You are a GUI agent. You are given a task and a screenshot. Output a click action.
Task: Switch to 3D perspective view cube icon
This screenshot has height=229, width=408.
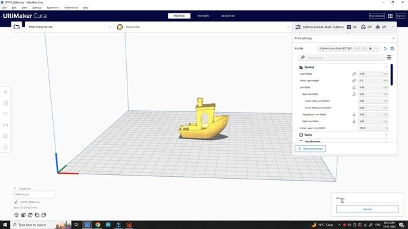(17, 215)
